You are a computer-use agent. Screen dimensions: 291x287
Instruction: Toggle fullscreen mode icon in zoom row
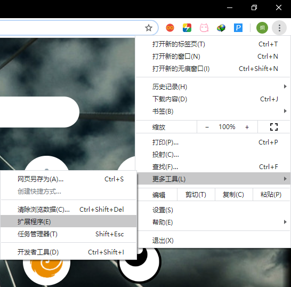pos(274,127)
